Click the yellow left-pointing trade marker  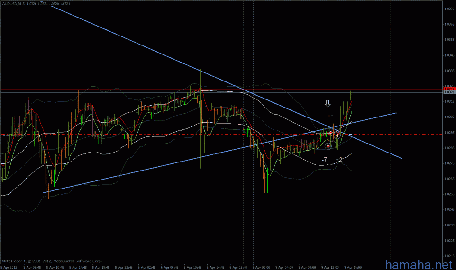[337, 135]
